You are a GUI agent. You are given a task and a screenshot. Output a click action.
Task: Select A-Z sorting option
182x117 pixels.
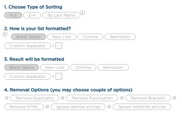click(13, 15)
